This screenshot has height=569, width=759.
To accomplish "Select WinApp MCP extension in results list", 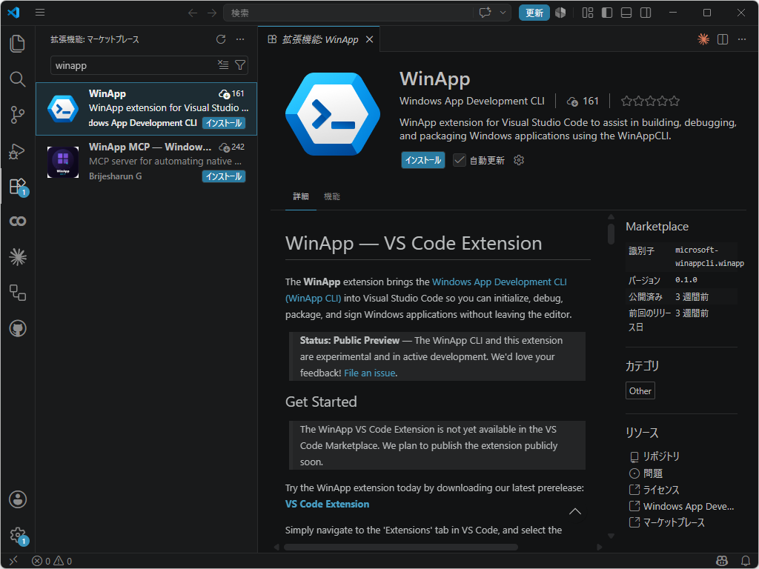I will click(x=146, y=162).
